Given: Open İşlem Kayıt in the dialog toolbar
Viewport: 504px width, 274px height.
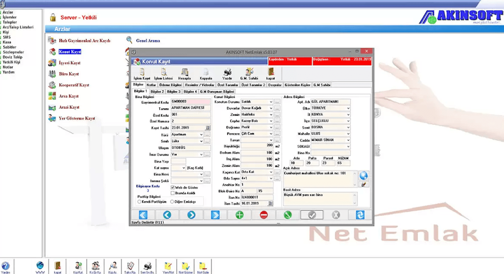Looking at the screenshot, I should [141, 74].
